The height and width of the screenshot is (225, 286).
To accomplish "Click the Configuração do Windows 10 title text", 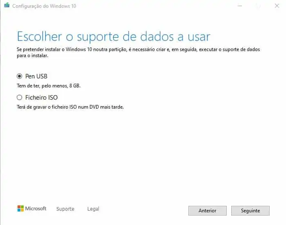I will point(44,6).
